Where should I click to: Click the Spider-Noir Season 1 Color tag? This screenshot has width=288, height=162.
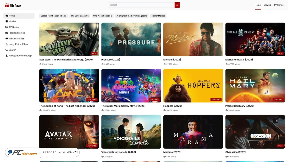tap(53, 16)
